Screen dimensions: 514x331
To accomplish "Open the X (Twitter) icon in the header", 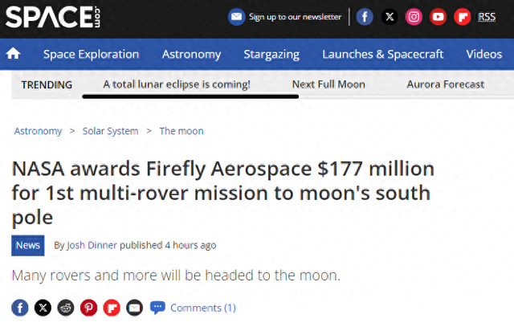I will [389, 17].
